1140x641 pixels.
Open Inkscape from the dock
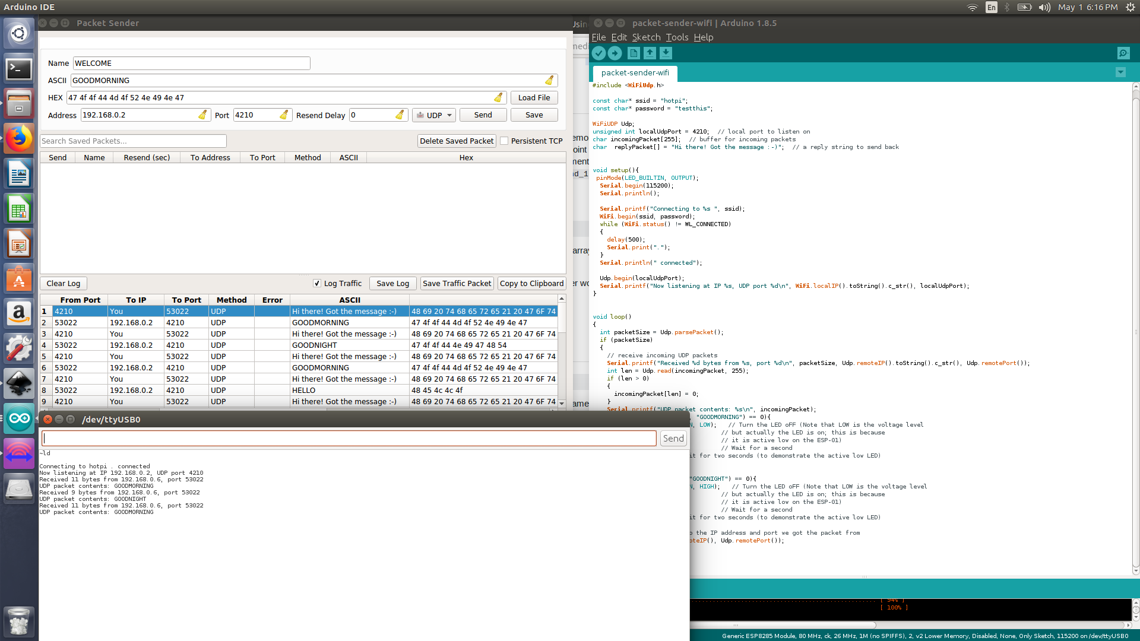(19, 384)
